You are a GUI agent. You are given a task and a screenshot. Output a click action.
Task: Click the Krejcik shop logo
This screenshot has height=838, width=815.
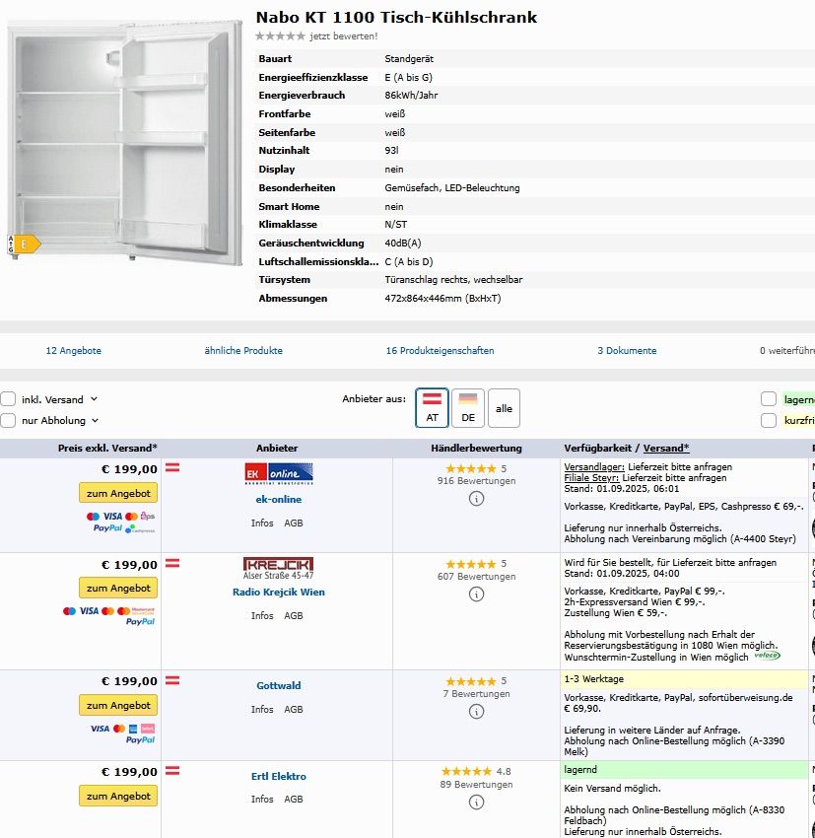[278, 569]
